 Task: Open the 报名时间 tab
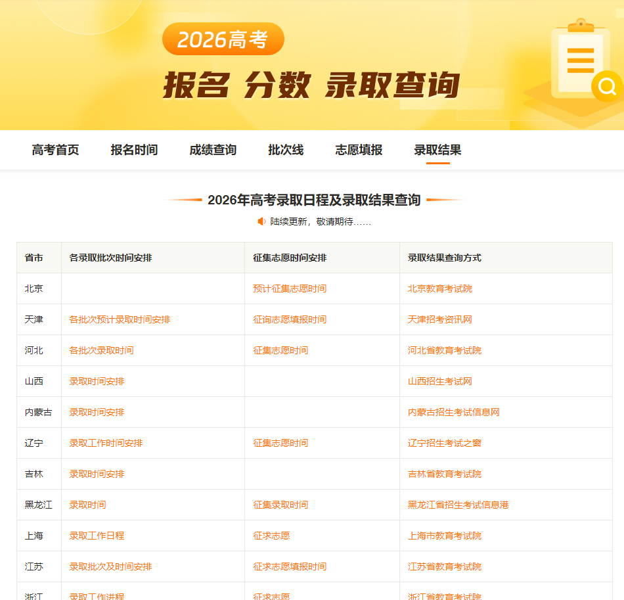click(134, 150)
